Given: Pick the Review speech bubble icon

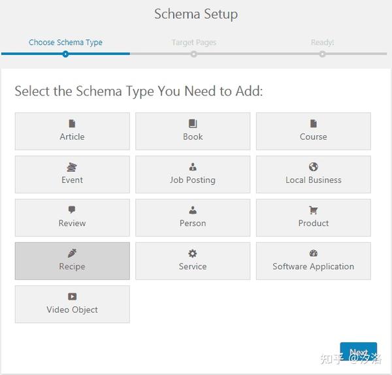Looking at the screenshot, I should [x=72, y=210].
